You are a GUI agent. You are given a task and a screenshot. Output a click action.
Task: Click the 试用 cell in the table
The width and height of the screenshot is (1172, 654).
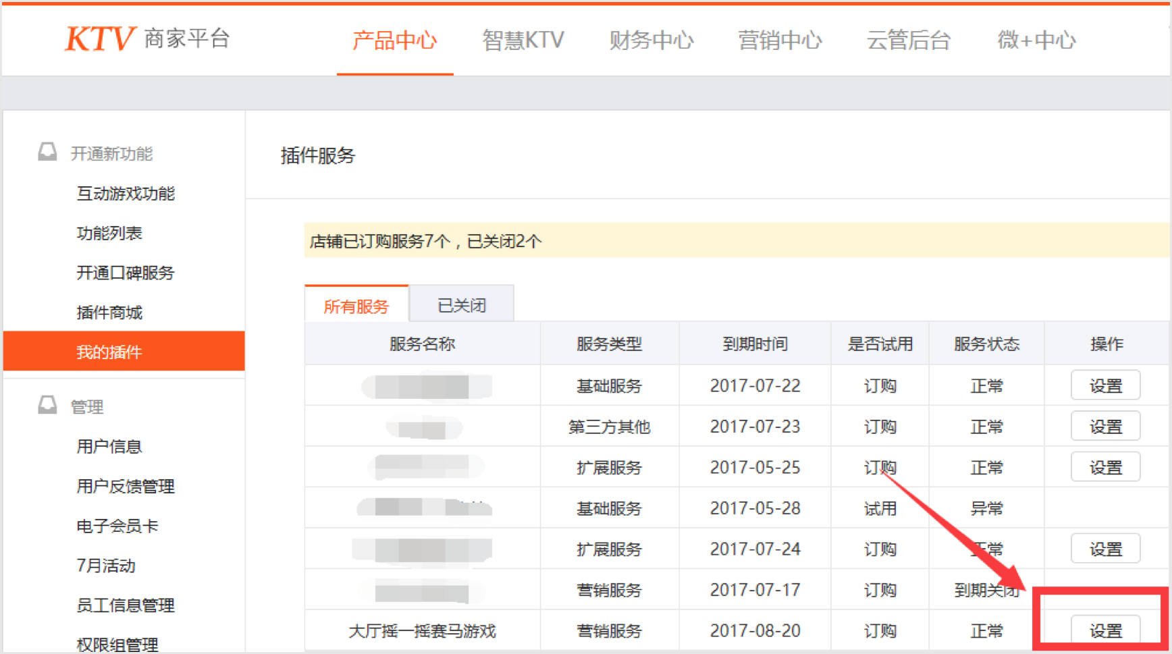pos(880,508)
